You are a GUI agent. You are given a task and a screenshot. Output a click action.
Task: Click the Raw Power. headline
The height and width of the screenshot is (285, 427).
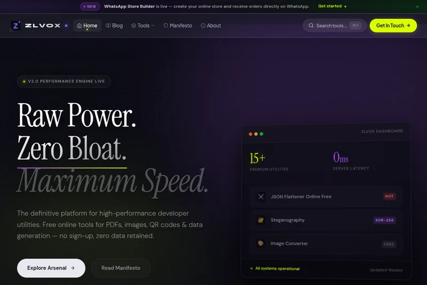click(76, 115)
